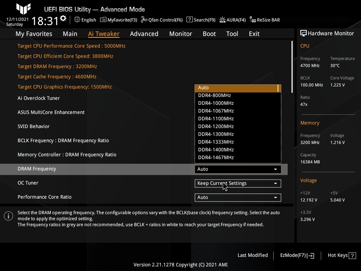Open Qfan Control fan icon
This screenshot has width=361, height=271.
pyautogui.click(x=144, y=20)
